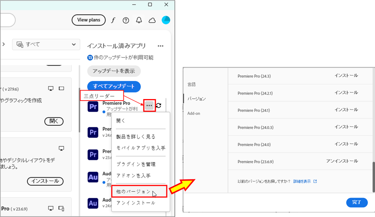Click the Adobe Fonts icon in the header
This screenshot has height=217, width=375.
point(113,20)
